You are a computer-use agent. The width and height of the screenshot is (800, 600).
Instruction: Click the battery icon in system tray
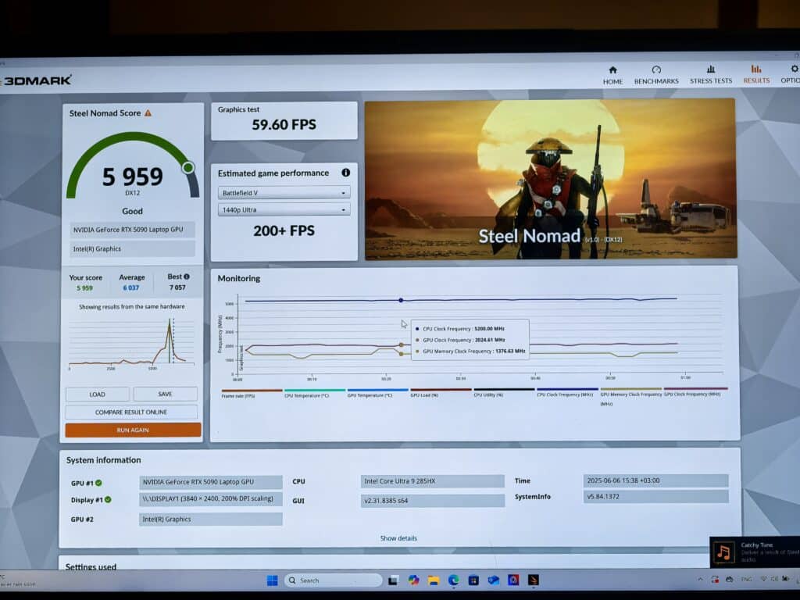(785, 579)
